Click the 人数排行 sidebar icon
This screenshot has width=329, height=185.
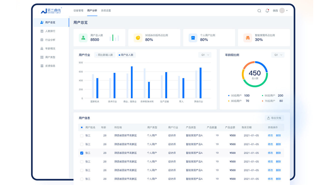[x=42, y=31]
